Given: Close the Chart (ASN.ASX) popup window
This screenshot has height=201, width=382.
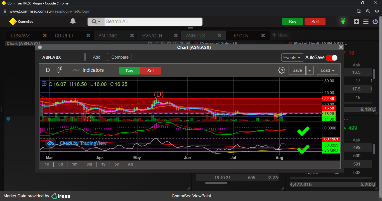Looking at the screenshot, I should point(341,47).
